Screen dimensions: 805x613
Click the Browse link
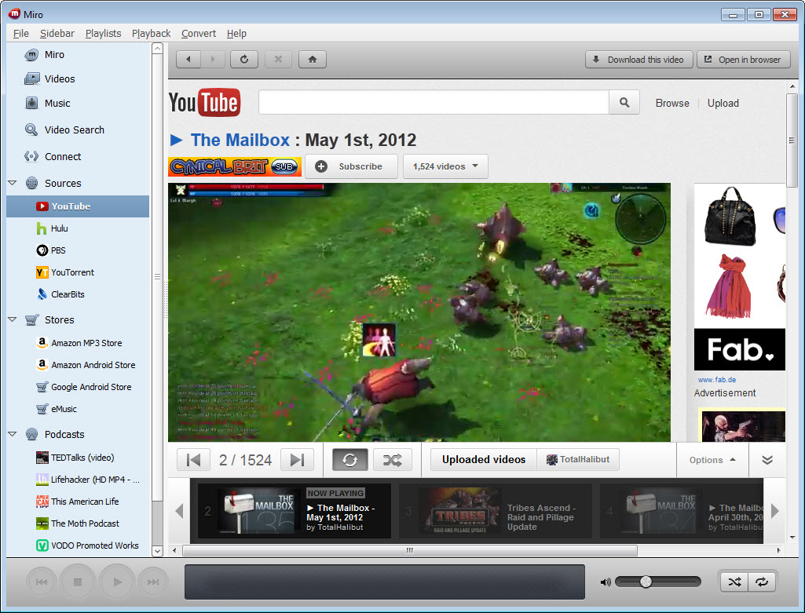(672, 103)
